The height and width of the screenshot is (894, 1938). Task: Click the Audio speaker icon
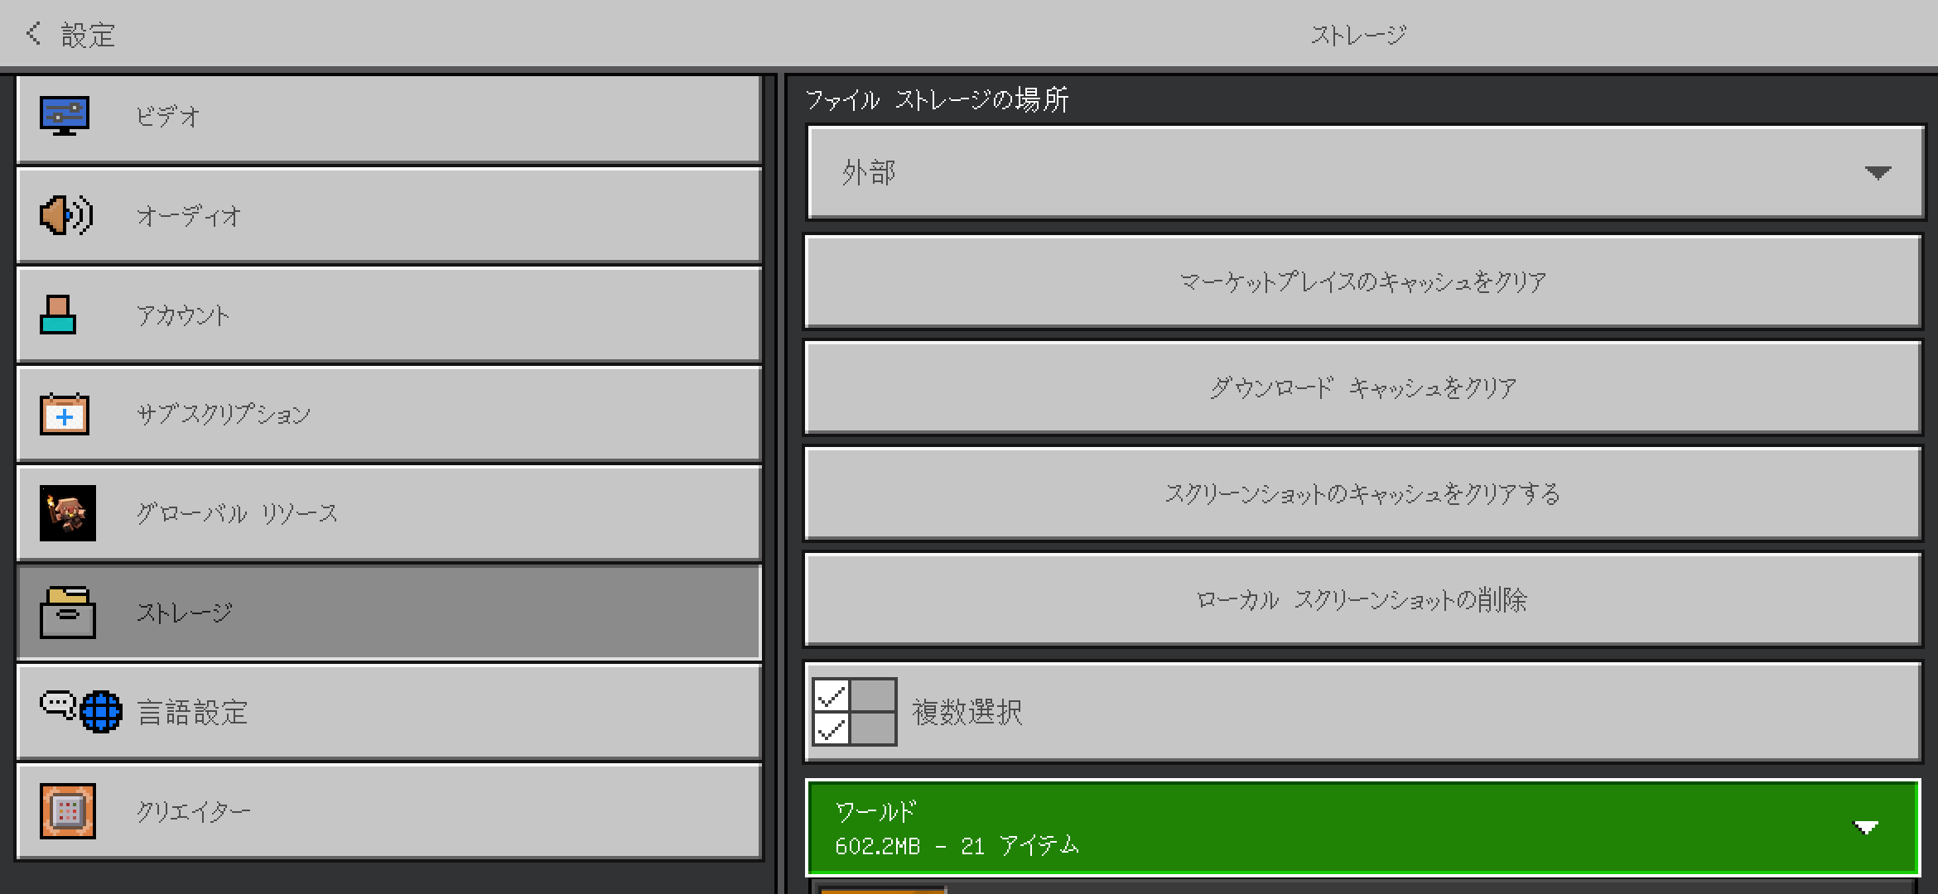coord(66,215)
